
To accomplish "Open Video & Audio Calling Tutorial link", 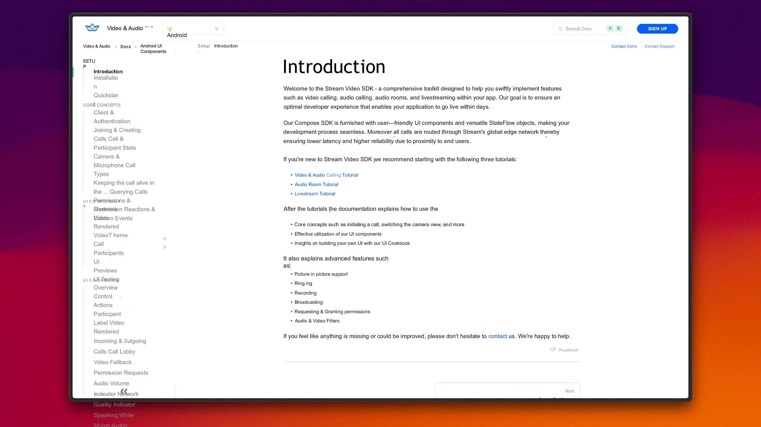I will 326,175.
